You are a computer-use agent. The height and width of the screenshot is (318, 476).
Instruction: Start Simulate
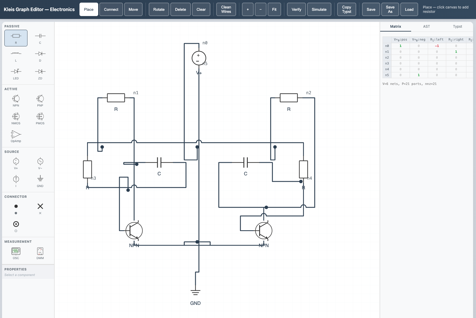pos(319,9)
